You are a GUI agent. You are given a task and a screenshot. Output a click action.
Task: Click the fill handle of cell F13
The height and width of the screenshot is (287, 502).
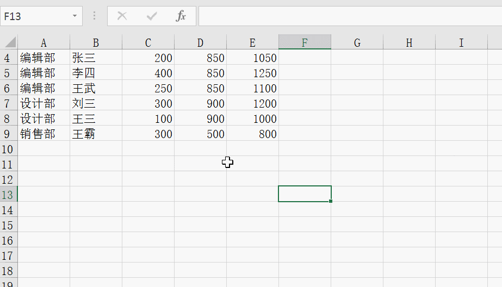click(x=331, y=201)
